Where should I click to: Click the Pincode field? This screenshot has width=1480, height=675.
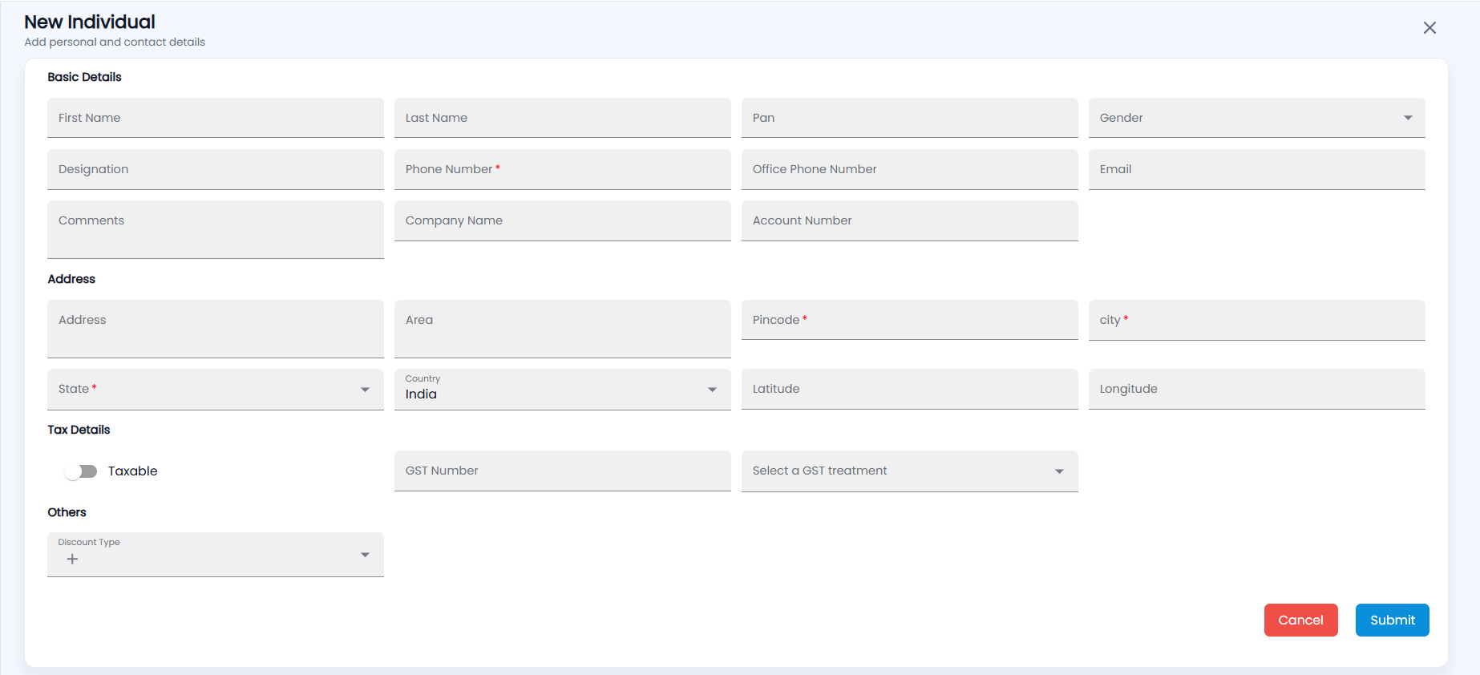coord(909,320)
